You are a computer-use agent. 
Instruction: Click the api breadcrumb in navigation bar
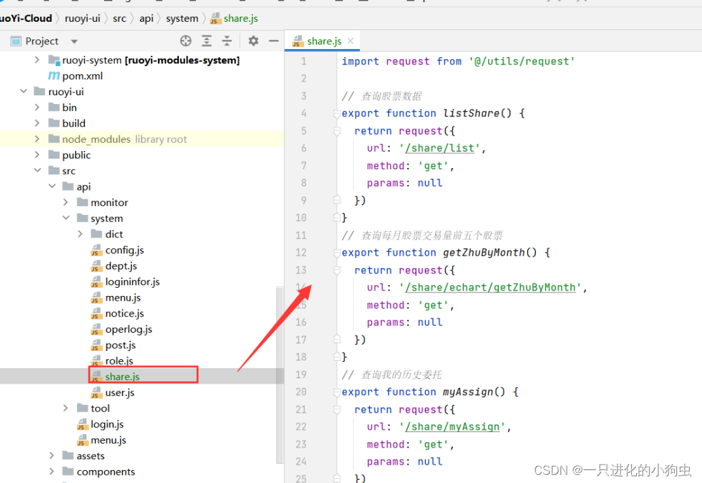click(x=146, y=18)
